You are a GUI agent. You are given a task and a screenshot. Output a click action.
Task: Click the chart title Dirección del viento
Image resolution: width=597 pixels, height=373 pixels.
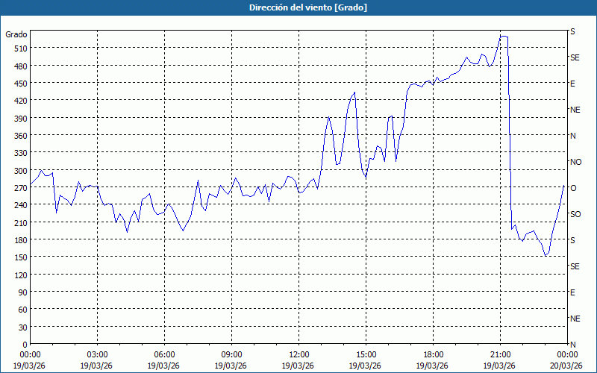(x=298, y=7)
